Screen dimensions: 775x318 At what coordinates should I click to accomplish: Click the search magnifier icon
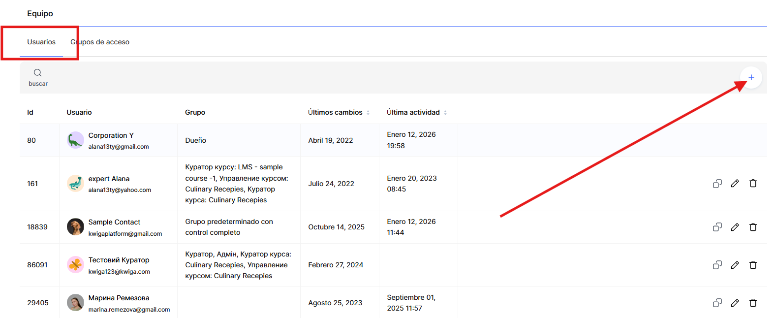click(x=37, y=73)
